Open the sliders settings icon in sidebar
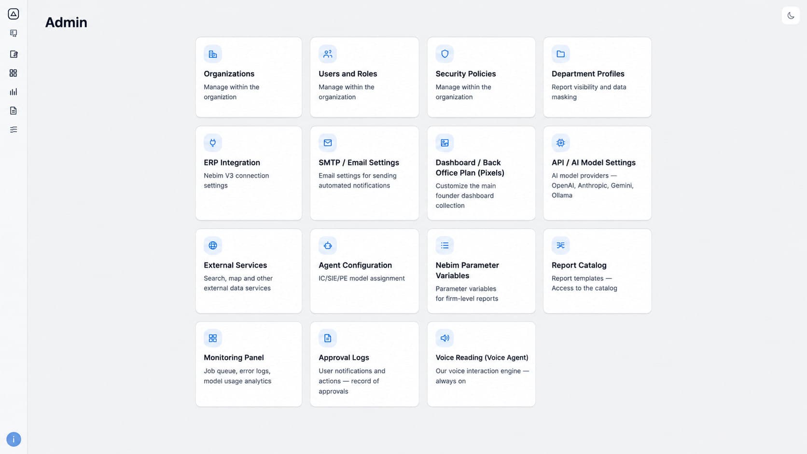This screenshot has width=807, height=454. tap(14, 129)
